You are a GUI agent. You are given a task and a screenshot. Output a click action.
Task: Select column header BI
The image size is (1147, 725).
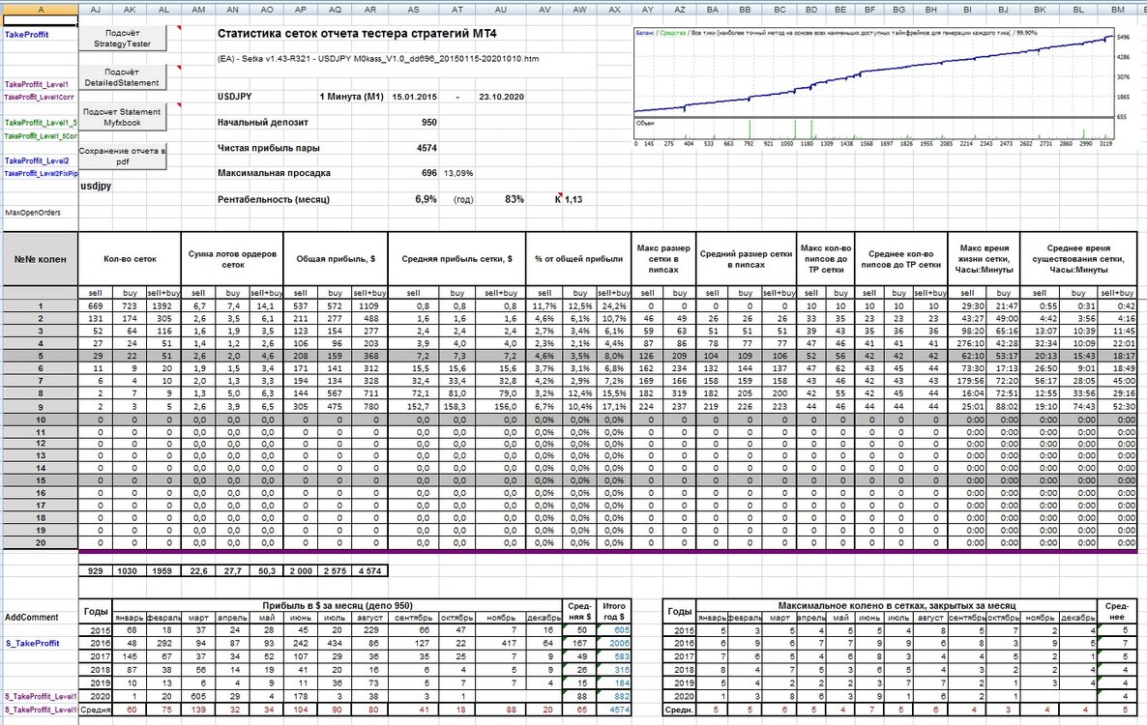(x=967, y=10)
